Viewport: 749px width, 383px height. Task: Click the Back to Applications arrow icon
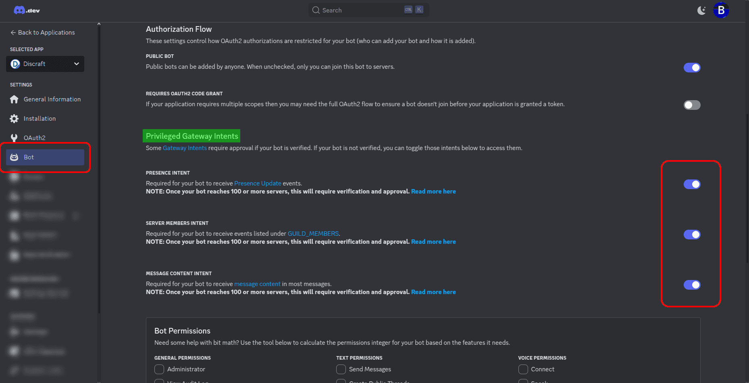(13, 33)
